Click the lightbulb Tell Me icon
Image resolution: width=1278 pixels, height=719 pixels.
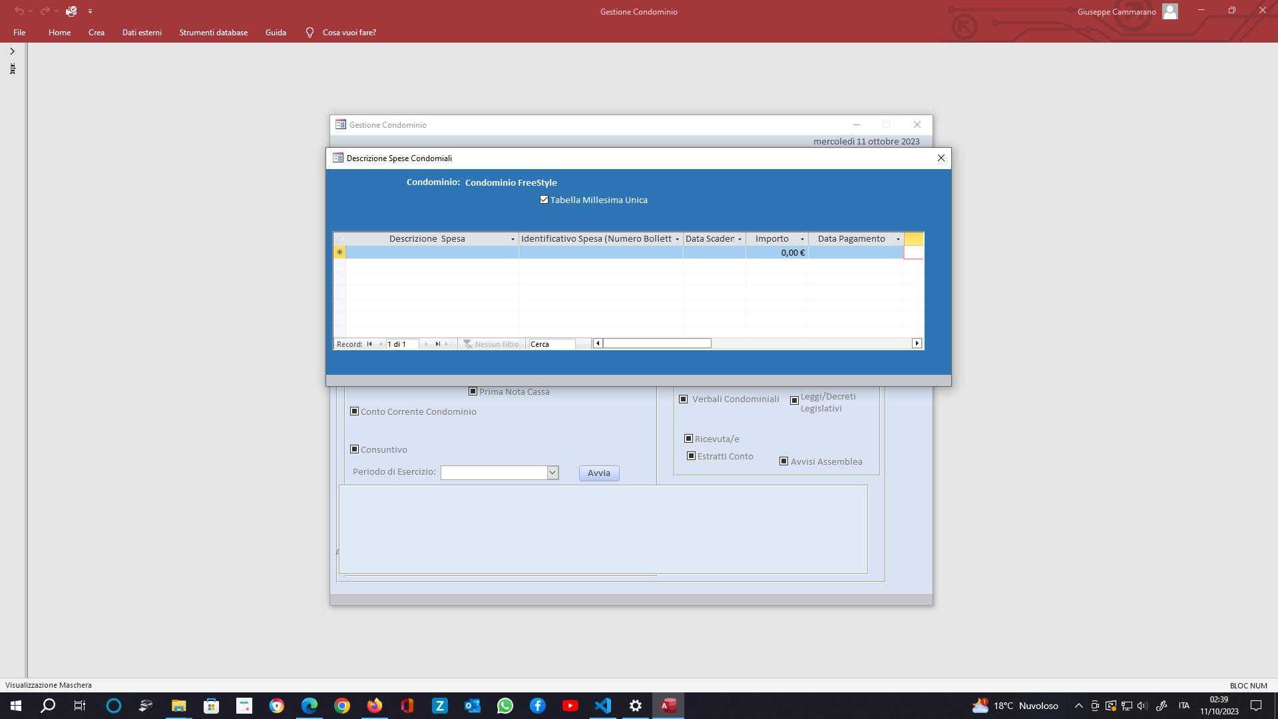(310, 33)
